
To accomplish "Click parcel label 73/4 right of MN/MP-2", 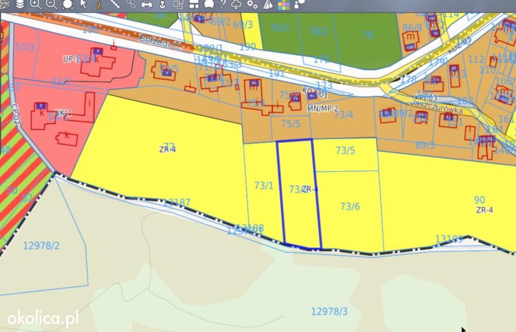I will coord(344,114).
